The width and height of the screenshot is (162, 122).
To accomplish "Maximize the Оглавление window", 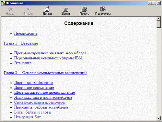I will pos(154,3).
